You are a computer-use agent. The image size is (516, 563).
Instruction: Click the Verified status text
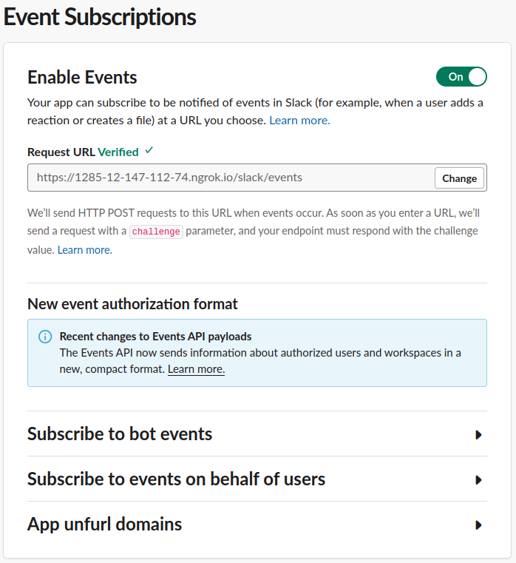coord(118,152)
